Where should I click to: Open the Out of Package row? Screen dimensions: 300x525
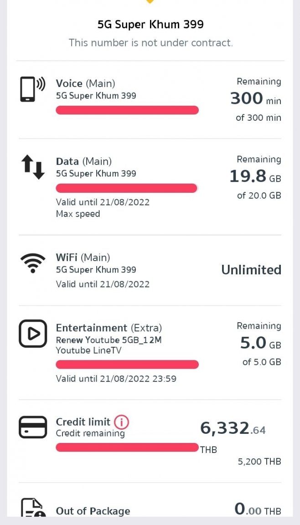(150, 508)
